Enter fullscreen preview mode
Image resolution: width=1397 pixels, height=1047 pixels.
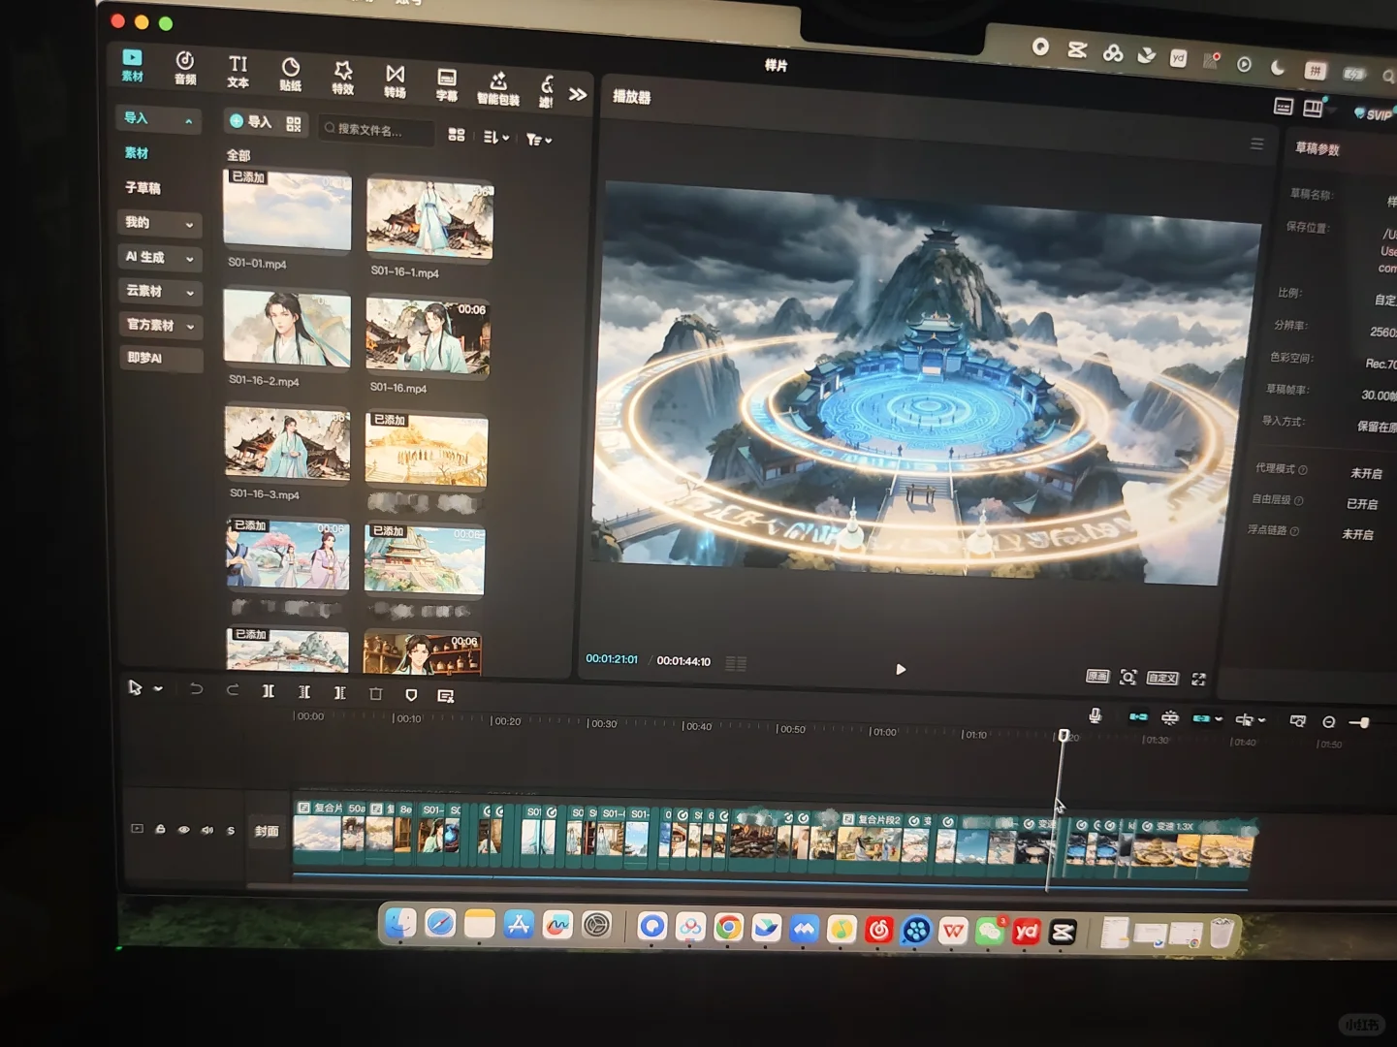tap(1199, 680)
